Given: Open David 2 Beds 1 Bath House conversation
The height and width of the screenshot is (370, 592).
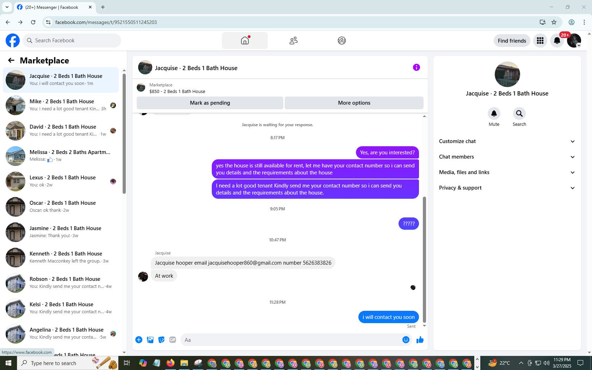Looking at the screenshot, I should click(x=61, y=131).
